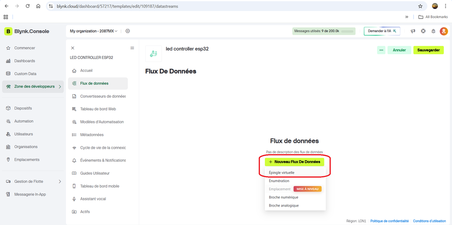Bookmark this page with star icon

[420, 6]
